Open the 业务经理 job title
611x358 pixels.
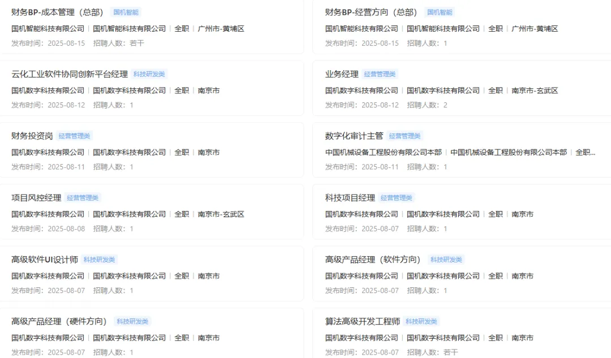coord(342,74)
